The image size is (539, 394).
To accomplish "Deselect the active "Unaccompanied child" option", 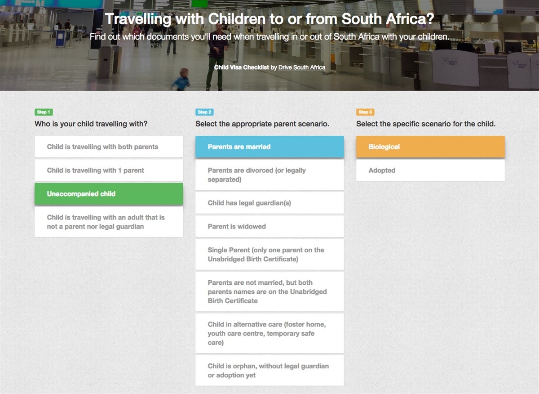I will (x=109, y=194).
